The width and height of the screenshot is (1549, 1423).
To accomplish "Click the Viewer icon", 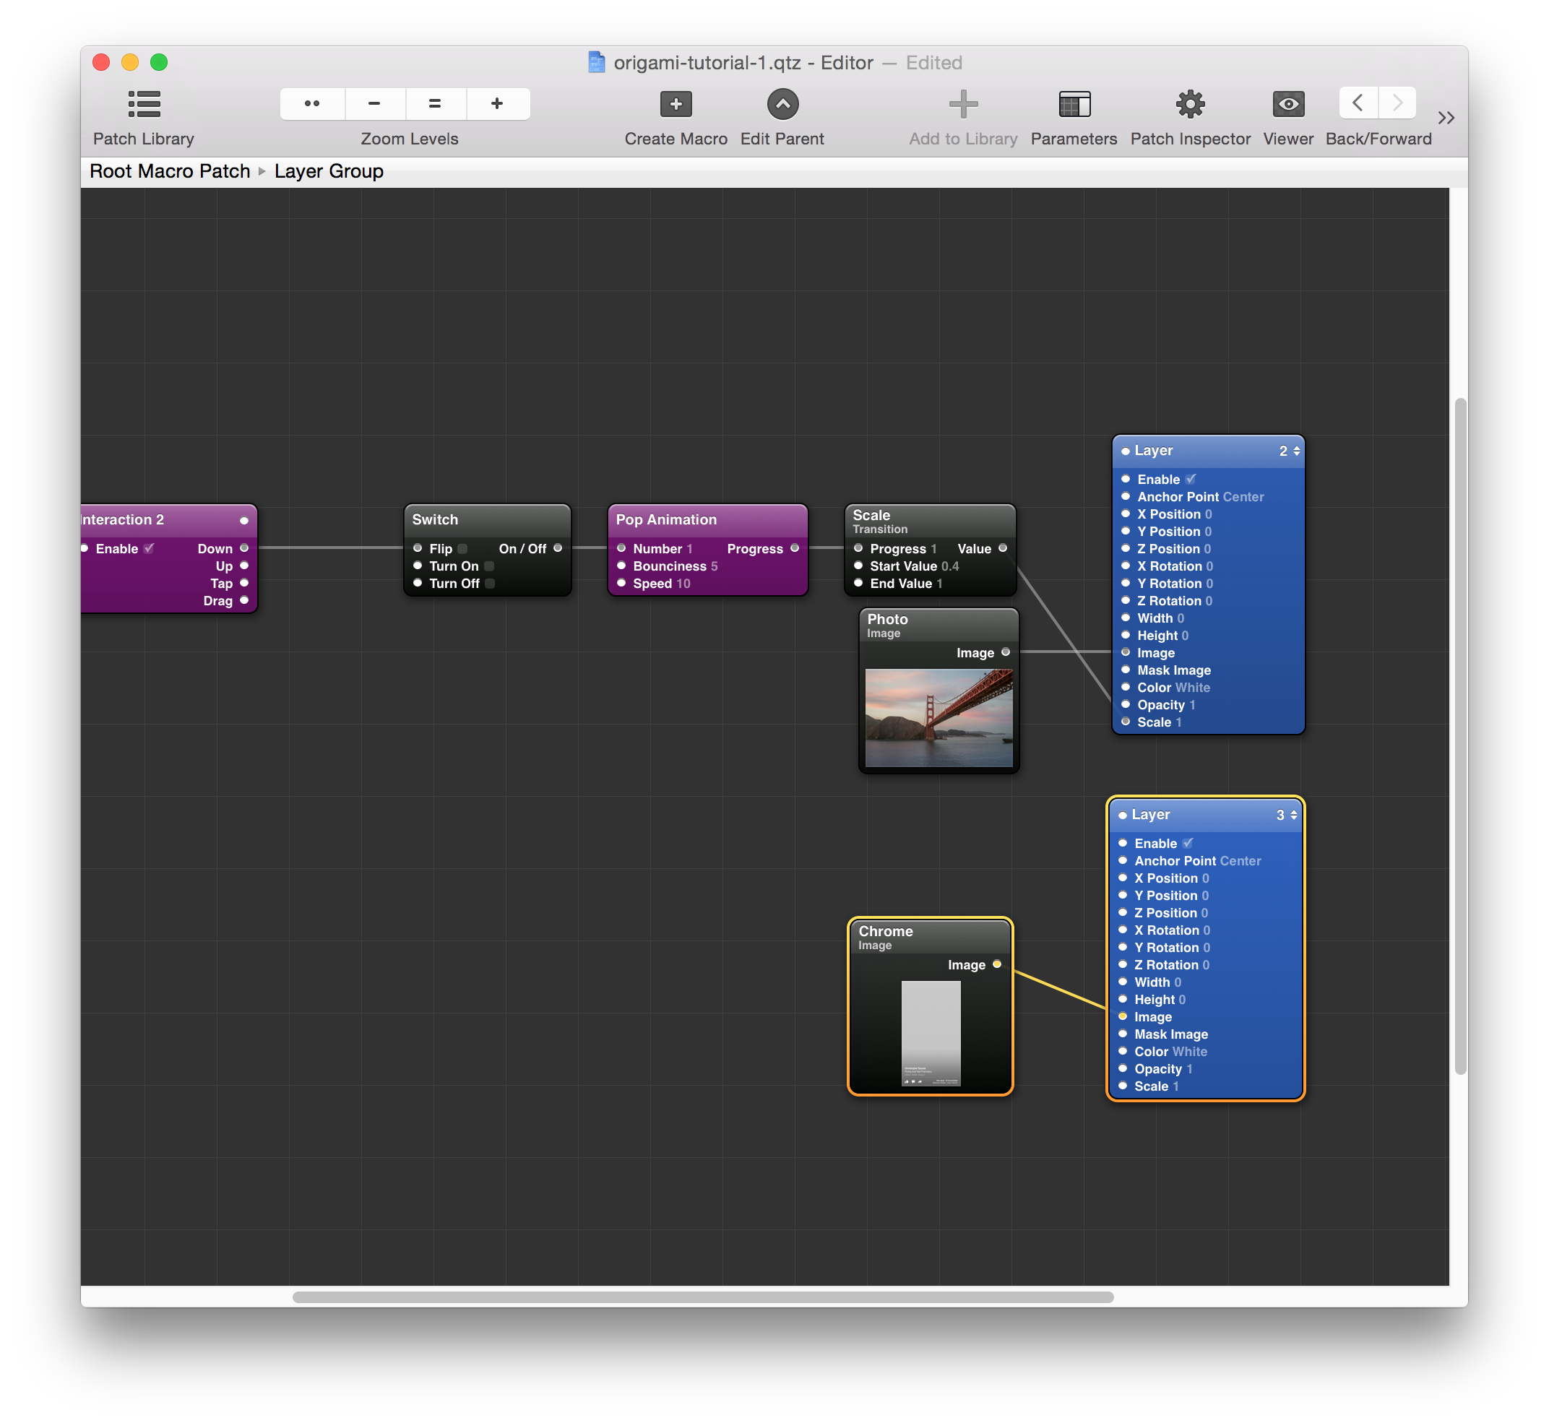I will (1287, 108).
